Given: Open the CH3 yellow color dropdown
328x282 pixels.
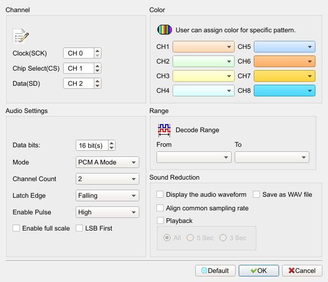Looking at the screenshot, I should point(203,76).
